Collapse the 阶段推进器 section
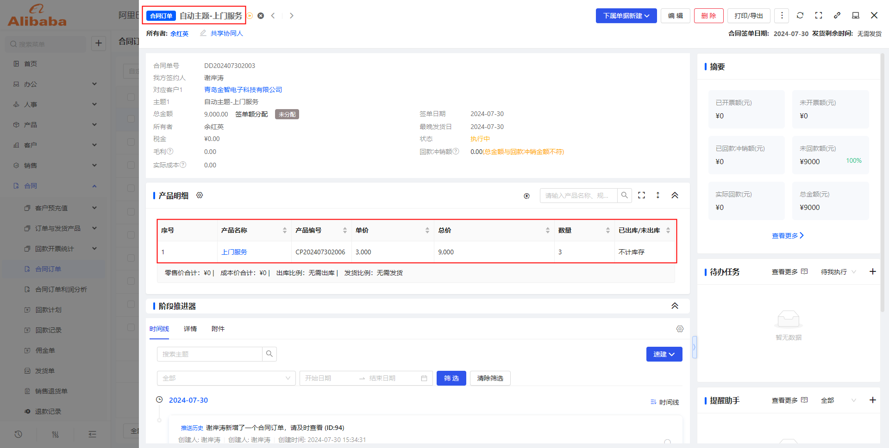 675,306
